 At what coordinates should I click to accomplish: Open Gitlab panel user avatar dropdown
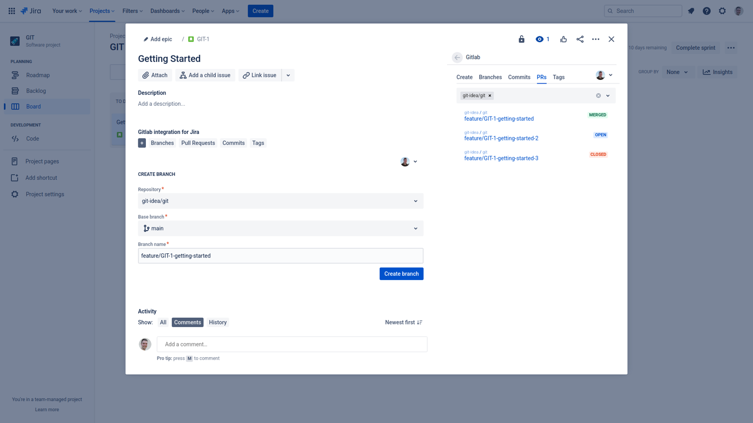[604, 75]
